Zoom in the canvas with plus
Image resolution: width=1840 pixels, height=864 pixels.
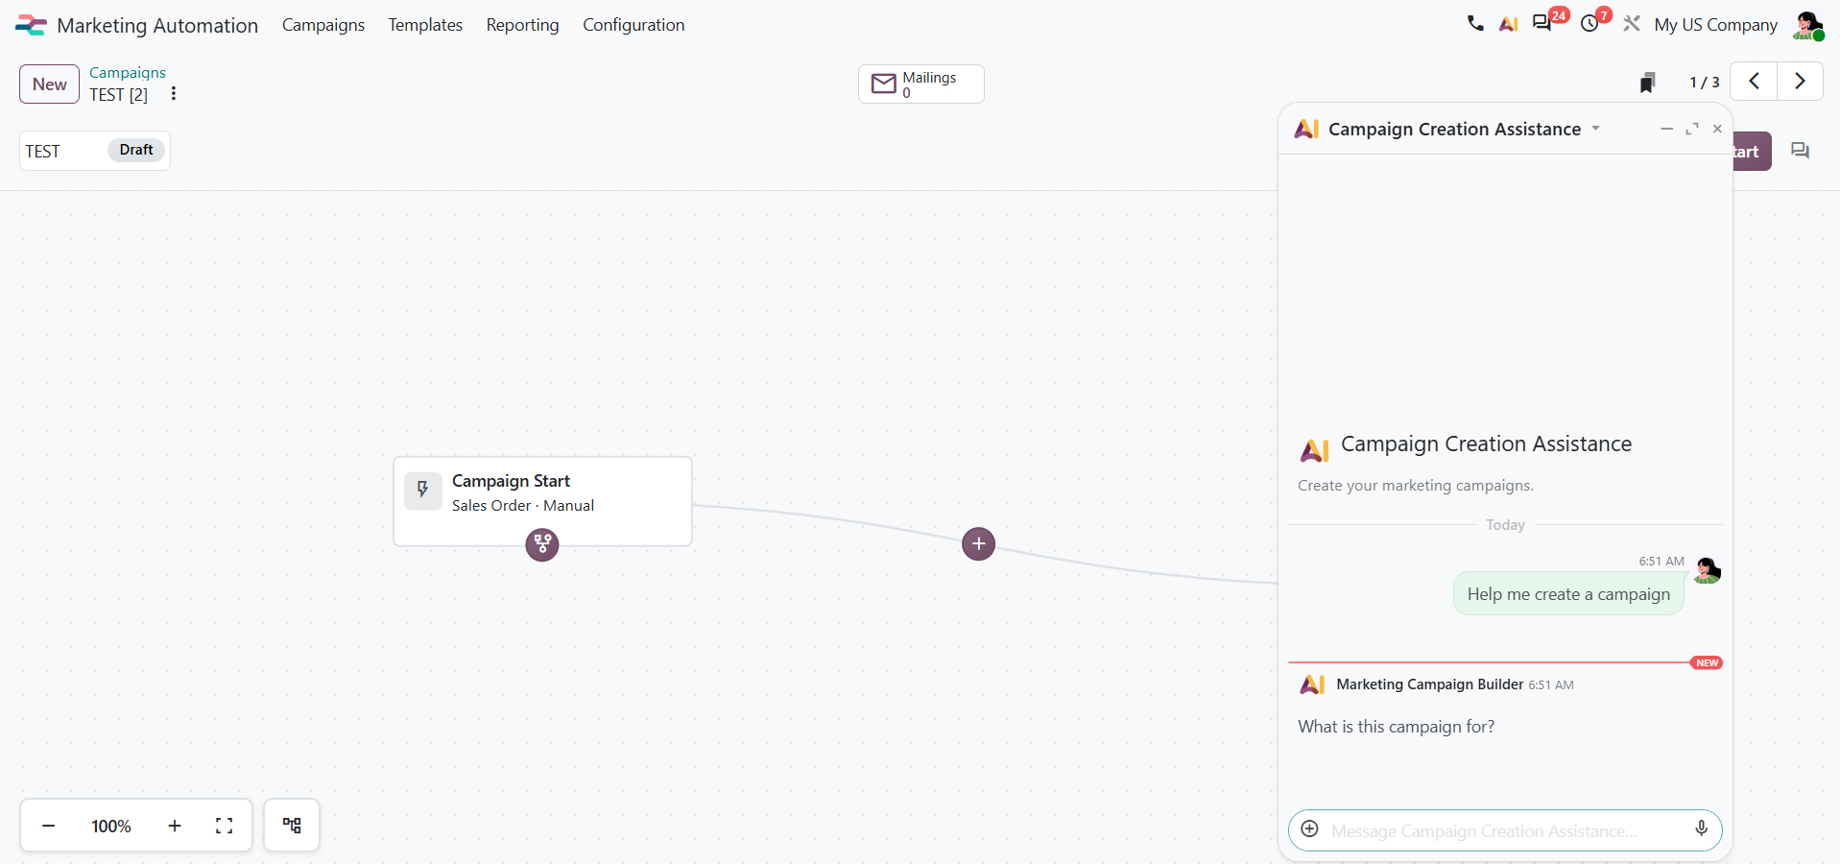coord(175,826)
